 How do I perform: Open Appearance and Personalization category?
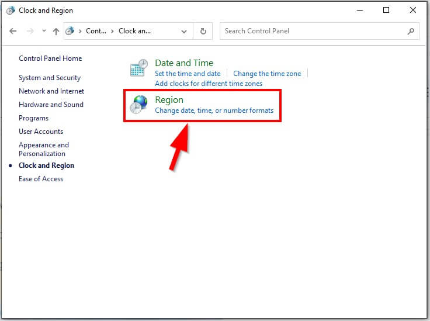44,149
